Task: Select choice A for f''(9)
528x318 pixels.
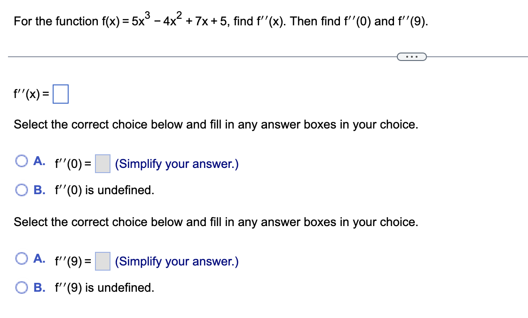Action: 21,258
